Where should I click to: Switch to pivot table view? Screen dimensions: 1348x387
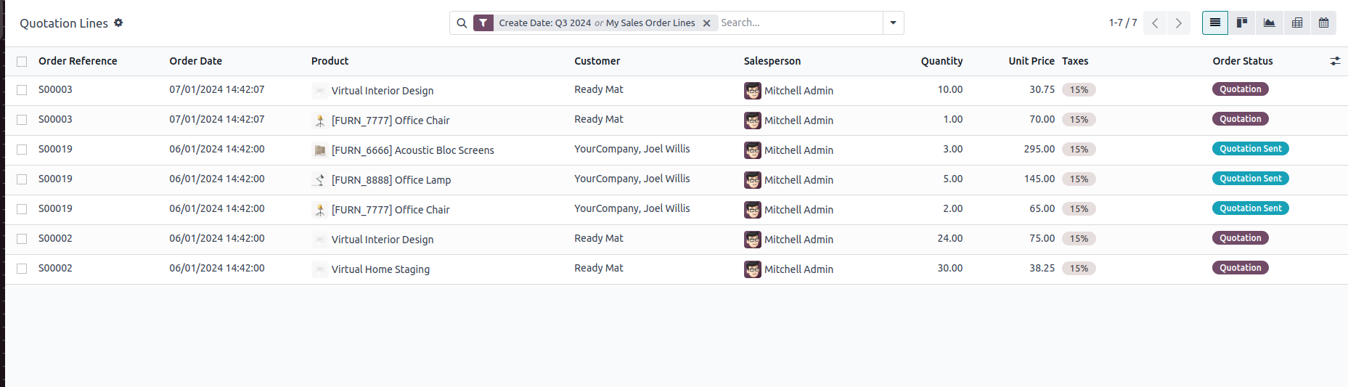[x=1297, y=23]
